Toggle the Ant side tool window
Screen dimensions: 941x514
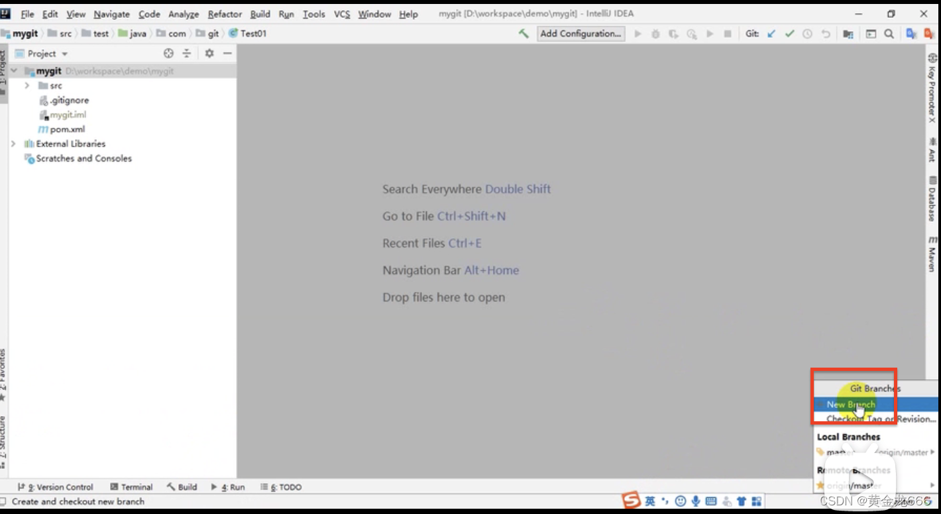click(932, 150)
